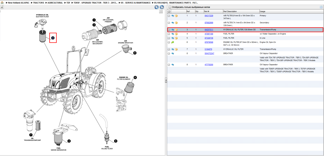Click callout 1 on the primary air cleaner
The width and height of the screenshot is (324, 156).
94,20
